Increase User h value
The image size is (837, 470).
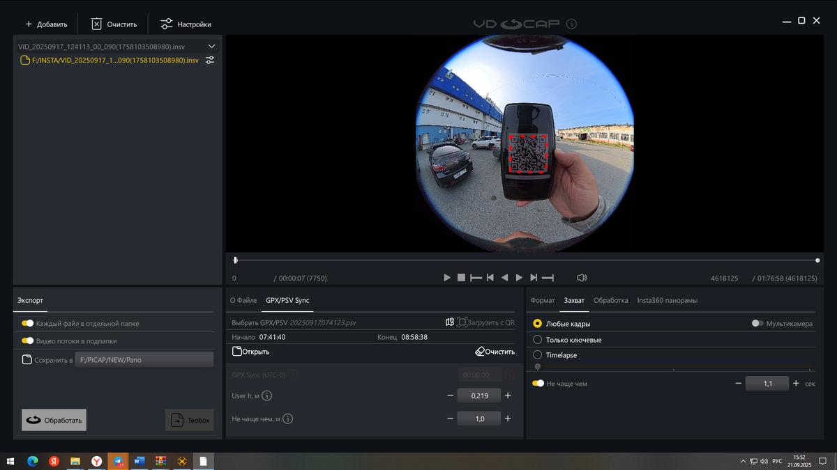coord(508,395)
